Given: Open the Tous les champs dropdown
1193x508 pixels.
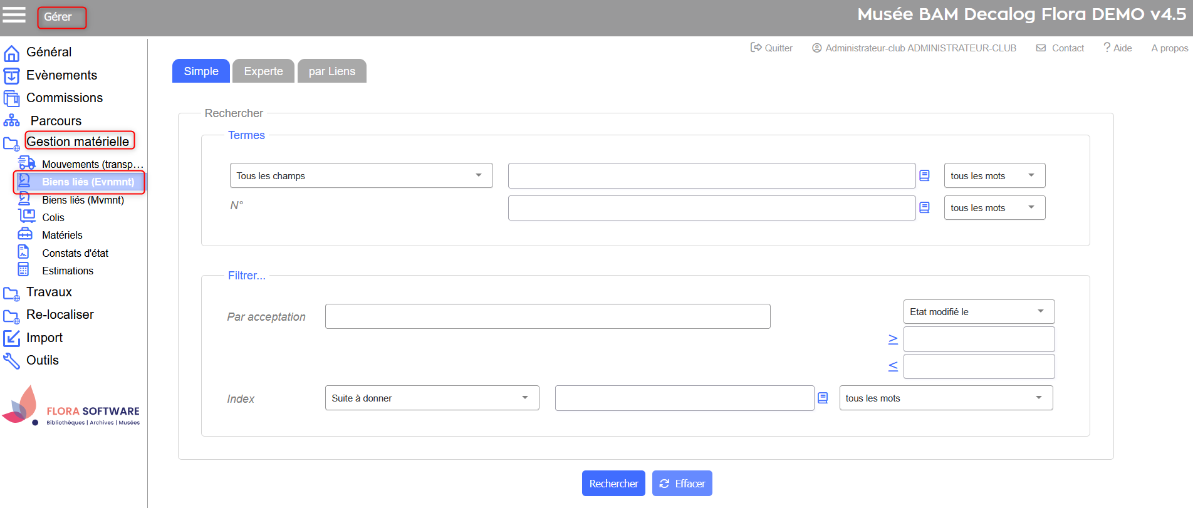Looking at the screenshot, I should pos(361,176).
